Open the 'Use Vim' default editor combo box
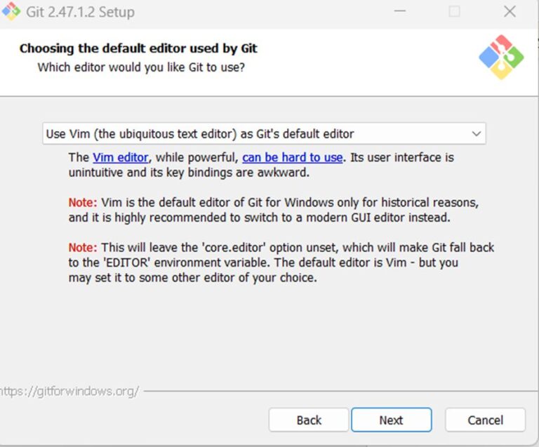 pos(263,133)
